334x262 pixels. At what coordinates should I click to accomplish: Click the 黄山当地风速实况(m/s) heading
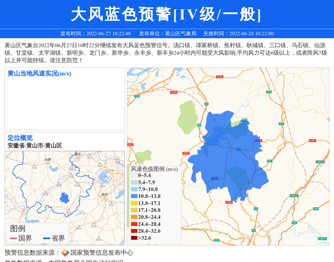(40, 73)
